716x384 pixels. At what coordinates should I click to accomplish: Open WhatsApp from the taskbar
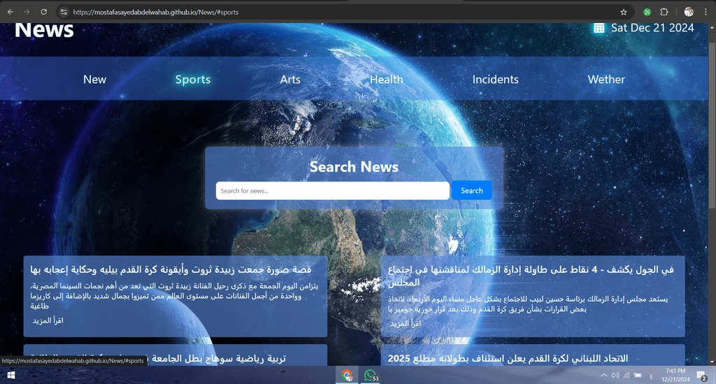(370, 376)
